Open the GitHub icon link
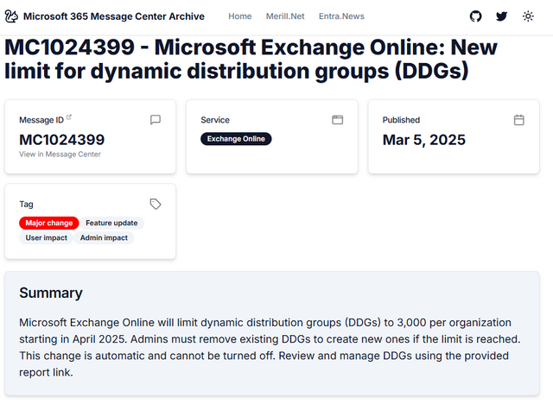Viewport: 553px width, 404px height. [475, 16]
